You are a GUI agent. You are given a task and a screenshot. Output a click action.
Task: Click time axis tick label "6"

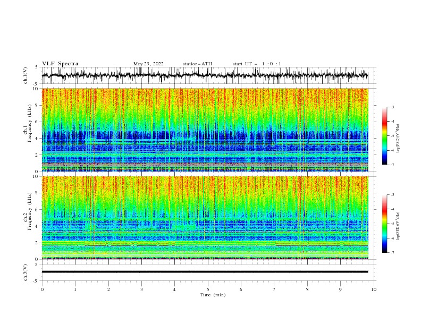[241, 289]
